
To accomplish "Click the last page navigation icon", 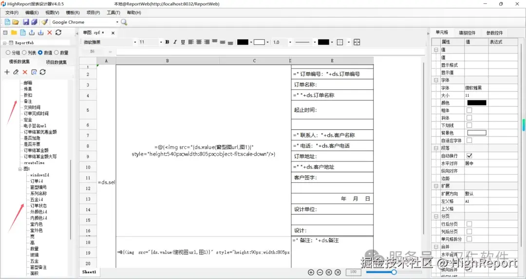I will [x=338, y=272].
